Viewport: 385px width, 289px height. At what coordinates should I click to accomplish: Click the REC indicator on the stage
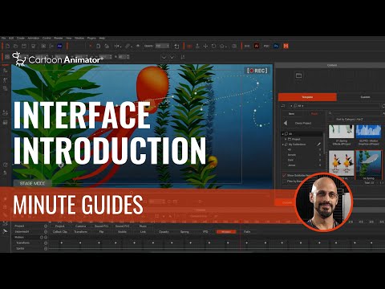coord(257,71)
